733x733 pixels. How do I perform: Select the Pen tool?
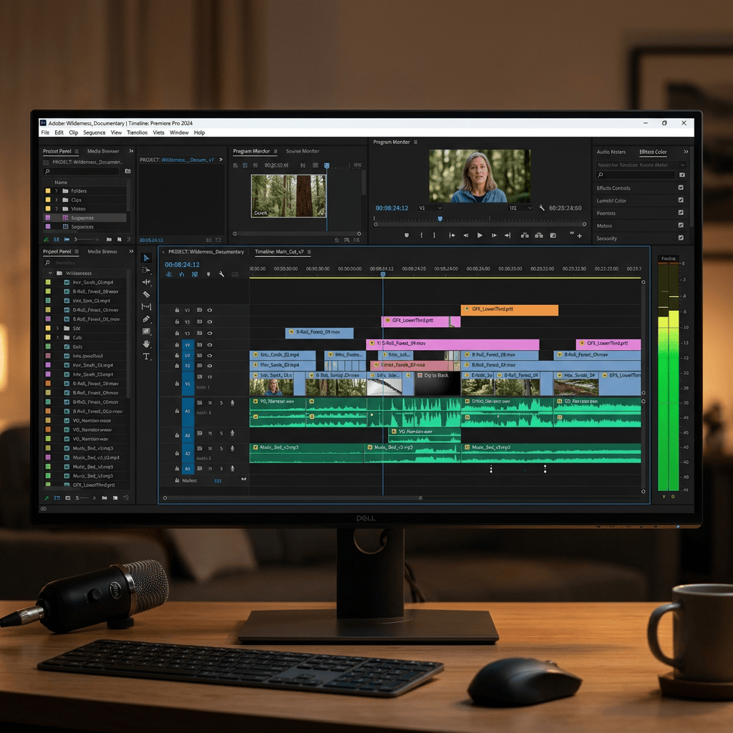pos(146,319)
